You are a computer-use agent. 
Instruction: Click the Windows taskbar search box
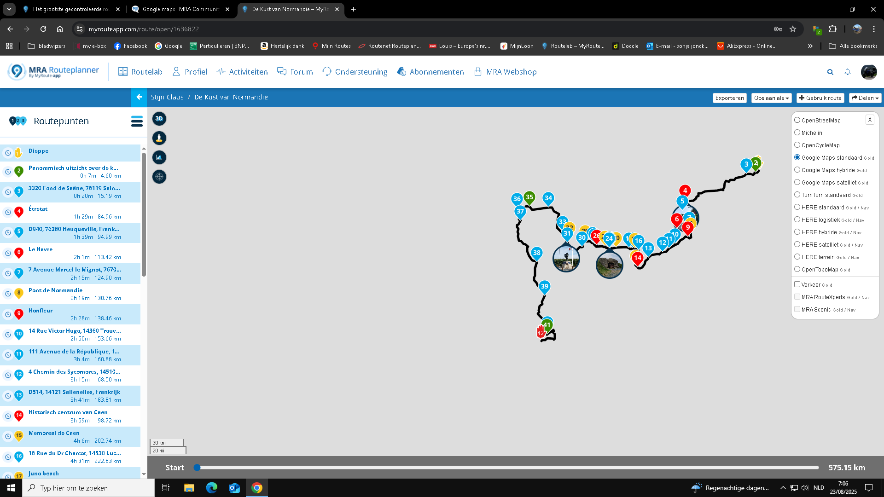[88, 488]
